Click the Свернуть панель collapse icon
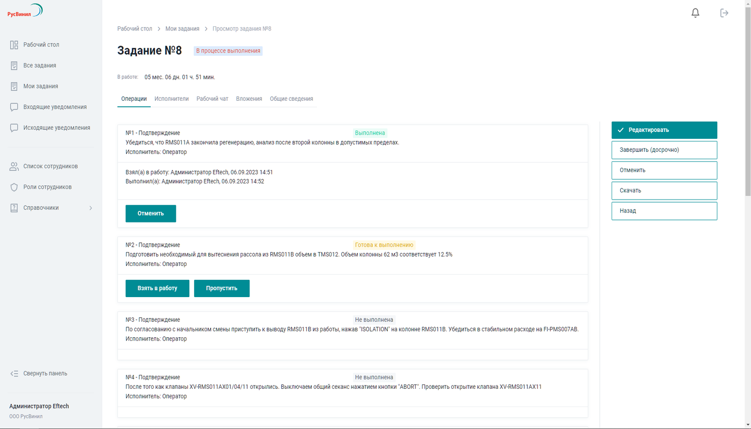The image size is (751, 429). coord(14,373)
